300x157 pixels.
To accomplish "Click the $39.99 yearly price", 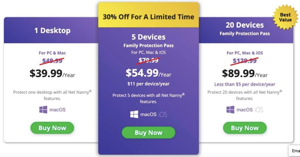I will coord(52,73).
